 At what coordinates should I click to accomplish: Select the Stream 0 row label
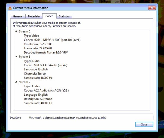point(25,31)
